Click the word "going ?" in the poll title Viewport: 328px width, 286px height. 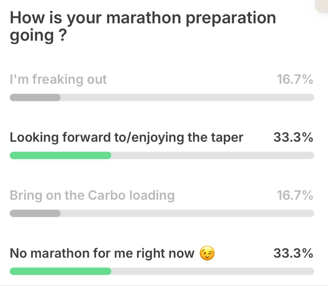pos(38,37)
